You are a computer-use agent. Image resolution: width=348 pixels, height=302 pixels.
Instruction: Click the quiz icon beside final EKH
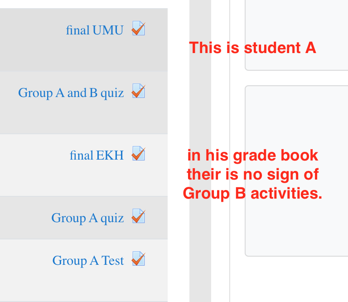click(138, 154)
